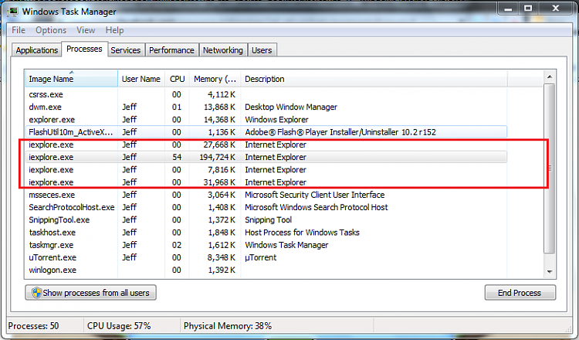The width and height of the screenshot is (579, 340).
Task: Open the View menu
Action: coord(86,30)
